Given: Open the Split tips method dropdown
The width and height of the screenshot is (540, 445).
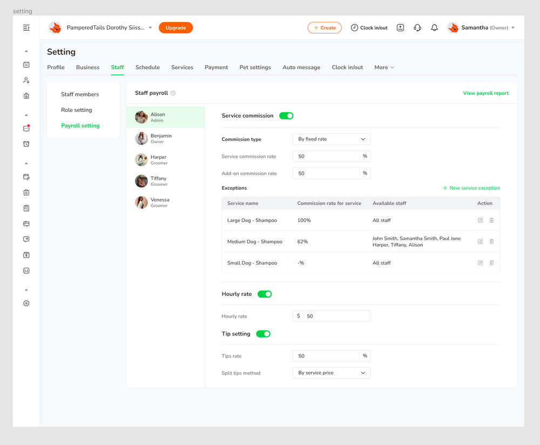Looking at the screenshot, I should point(331,373).
